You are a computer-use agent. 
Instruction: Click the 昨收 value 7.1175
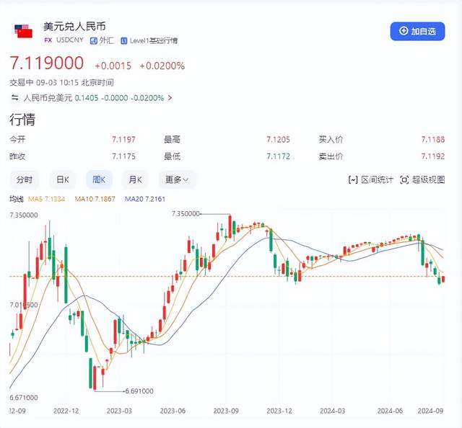click(x=123, y=156)
